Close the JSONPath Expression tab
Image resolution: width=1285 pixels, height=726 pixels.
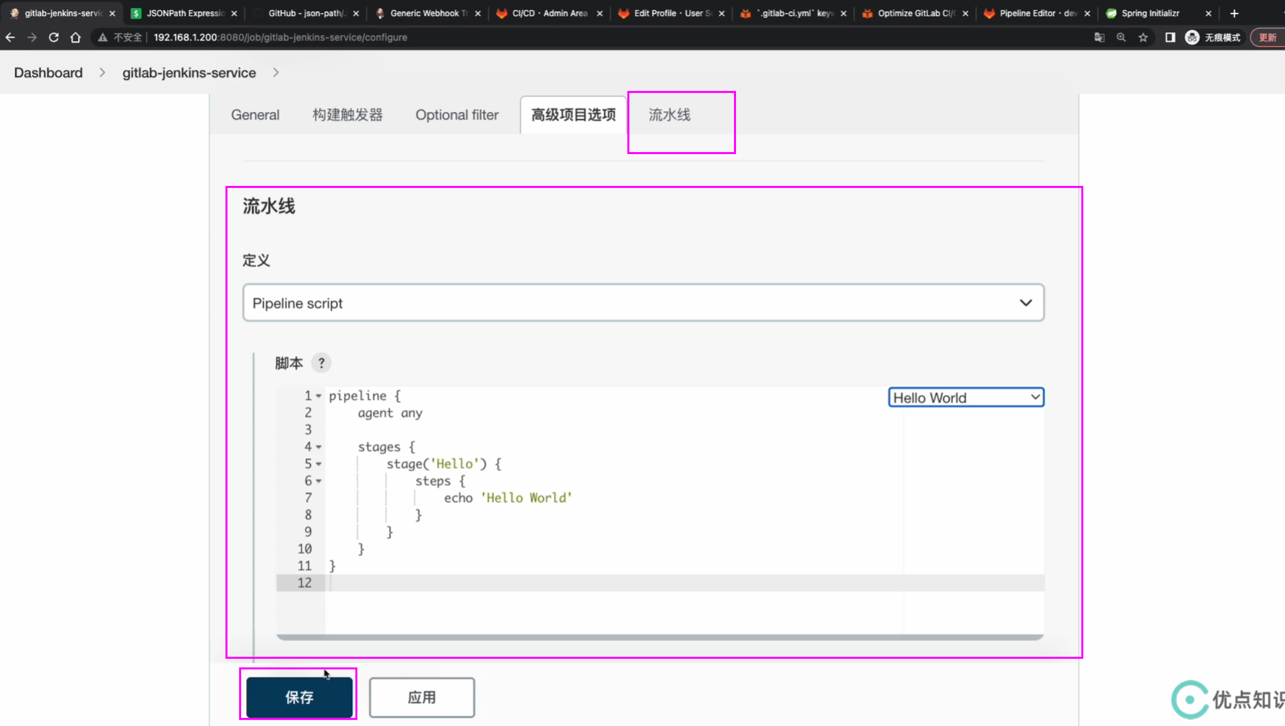234,14
